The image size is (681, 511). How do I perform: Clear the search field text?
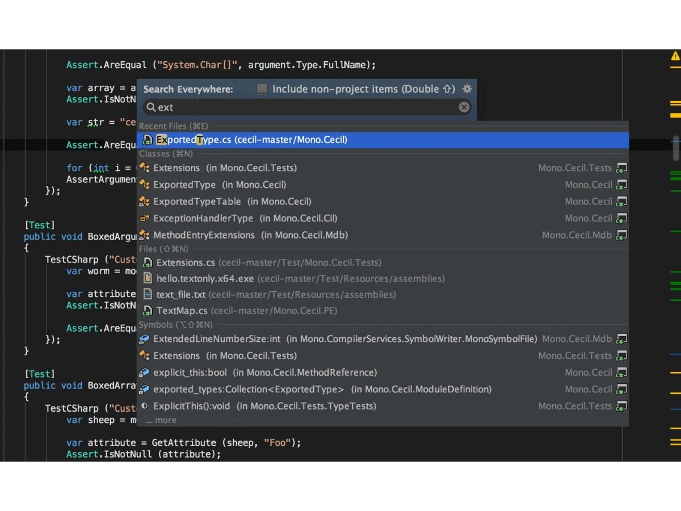pos(464,107)
